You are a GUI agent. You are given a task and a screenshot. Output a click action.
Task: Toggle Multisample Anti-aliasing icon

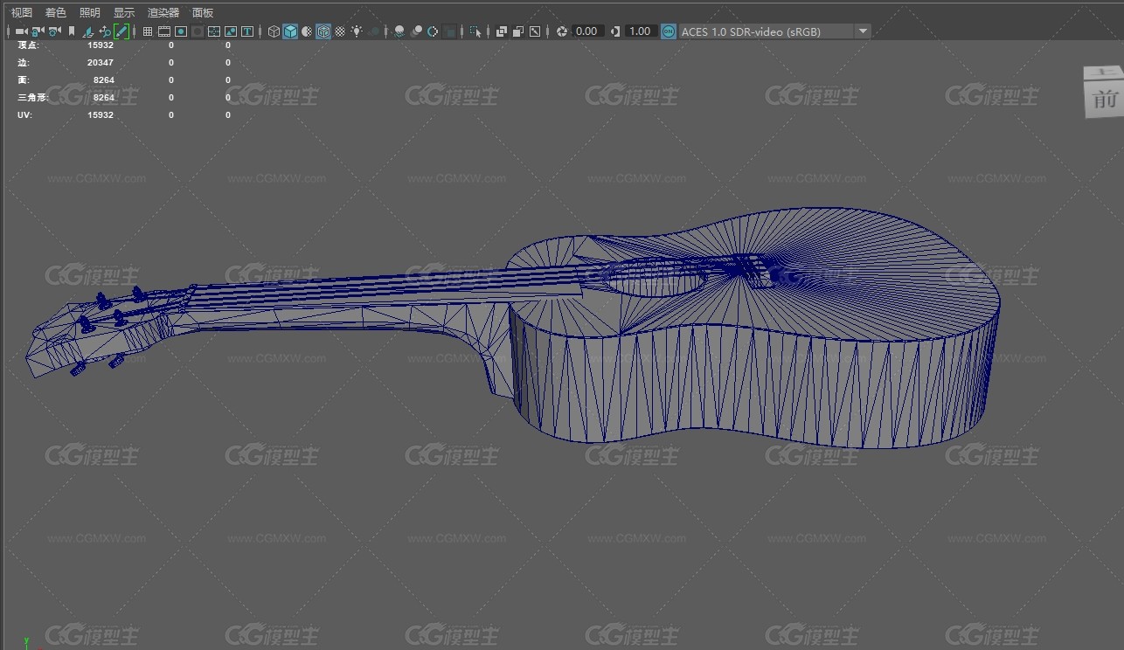pos(433,31)
